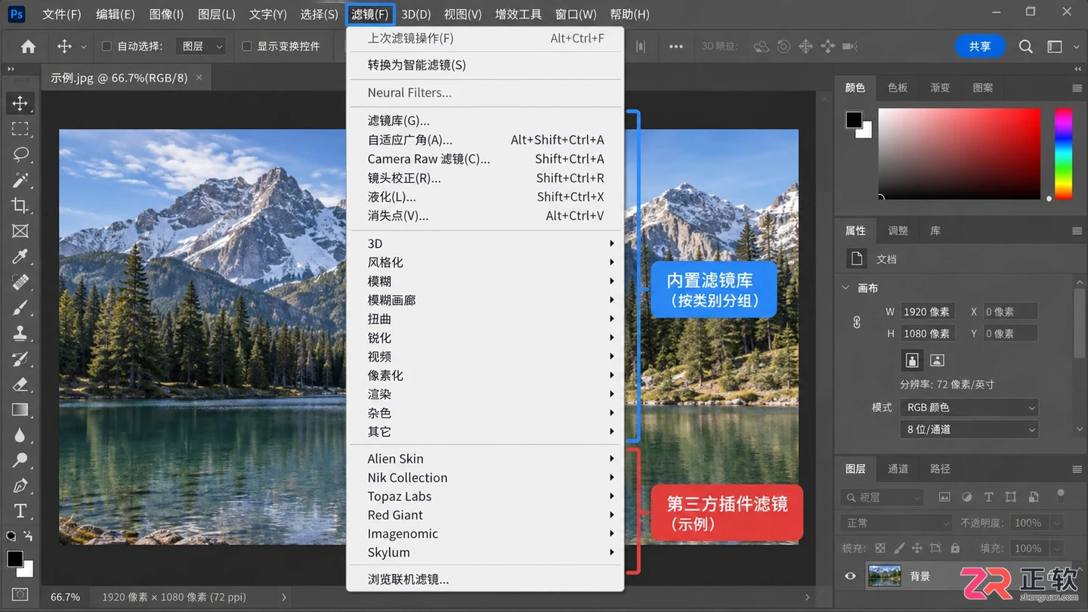
Task: Open the 8 位/通道 bit depth dropdown
Action: [x=969, y=430]
